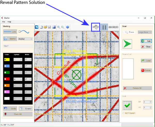Open help via blue question mark icon
This screenshot has width=155, height=127.
click(x=68, y=27)
